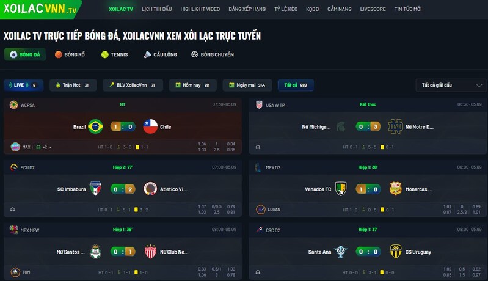Click the headphone icon under SC Imbabura match
The height and width of the screenshot is (281, 488).
[x=12, y=210]
